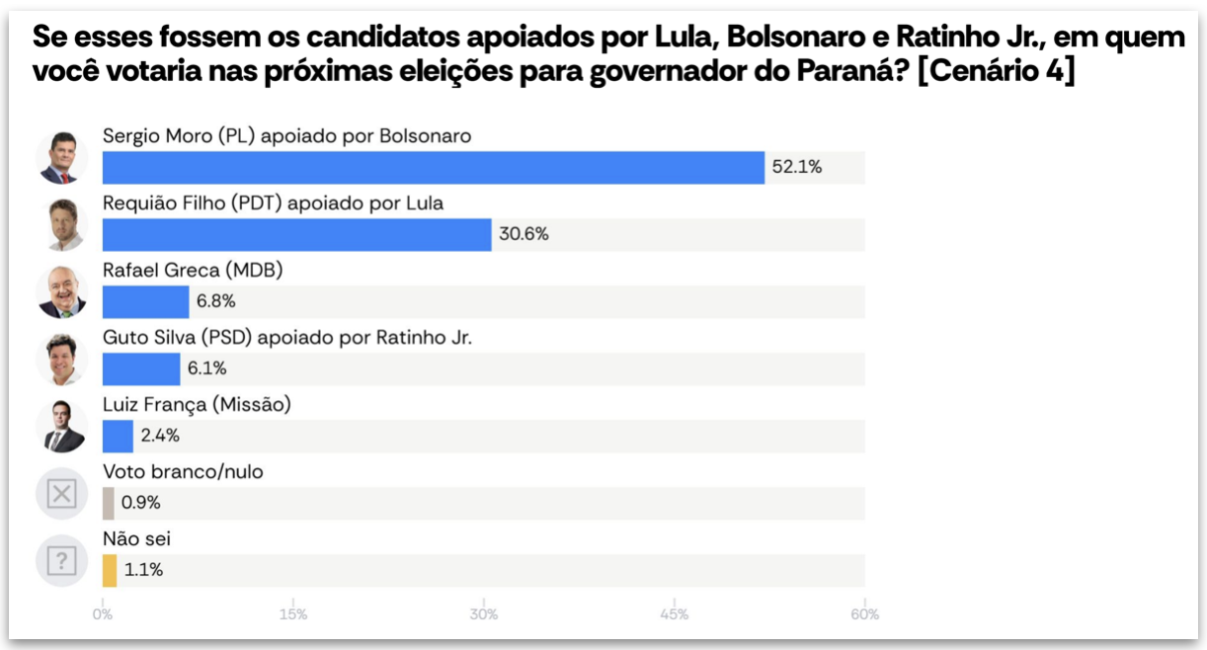The width and height of the screenshot is (1207, 650).
Task: Click the "Voto branco/nulo" label text
Action: 183,472
